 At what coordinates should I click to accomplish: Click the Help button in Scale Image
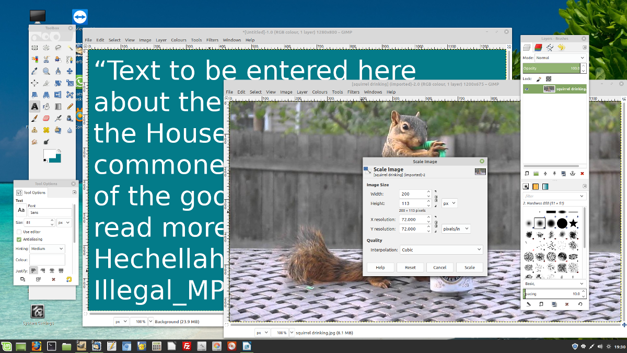[x=380, y=267]
